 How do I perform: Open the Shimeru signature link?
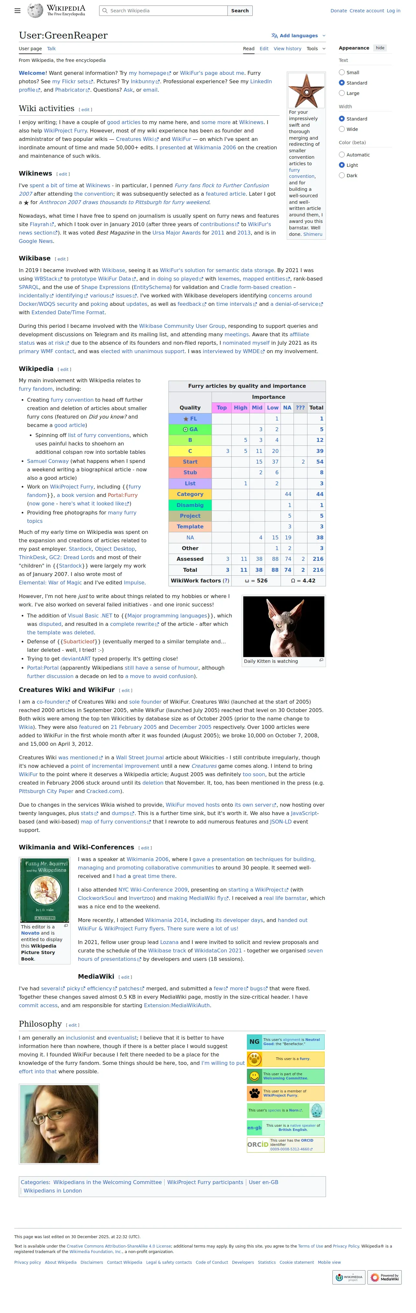(x=313, y=235)
